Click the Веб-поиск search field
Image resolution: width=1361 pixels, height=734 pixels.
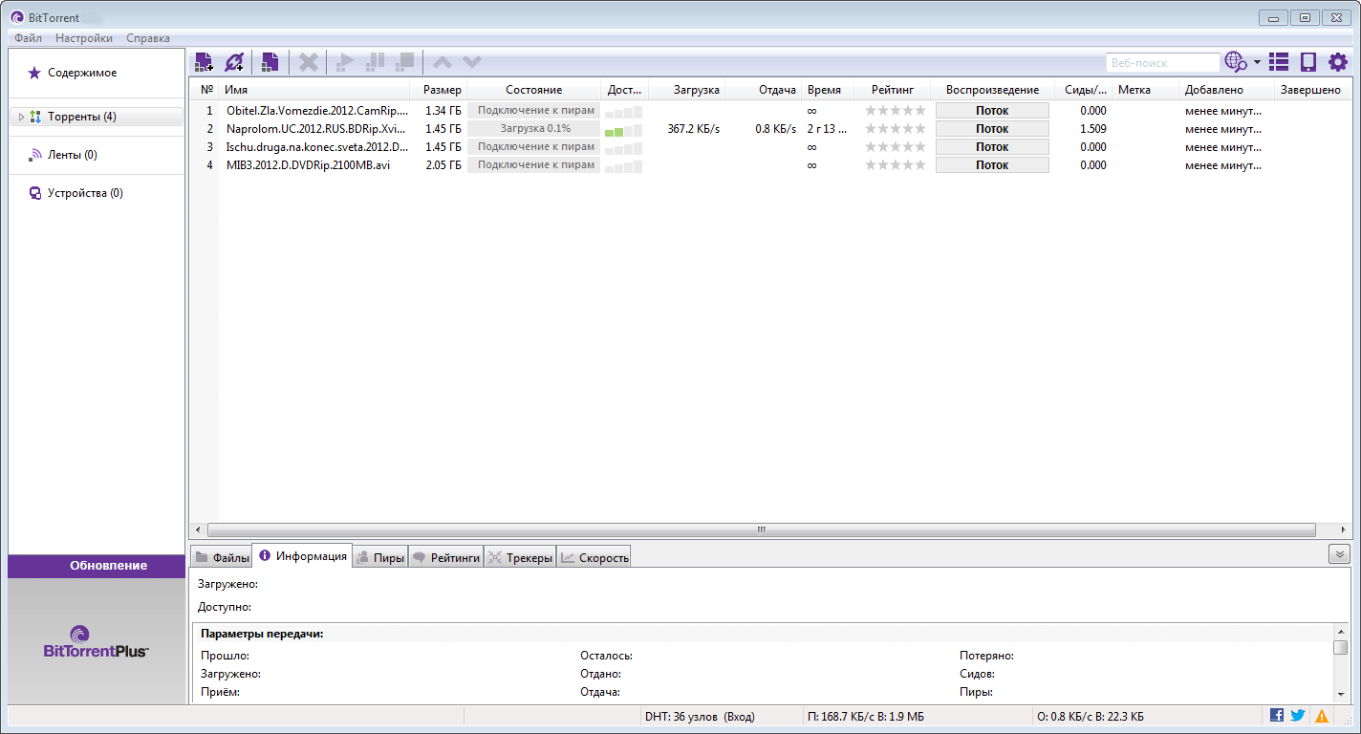(1162, 62)
